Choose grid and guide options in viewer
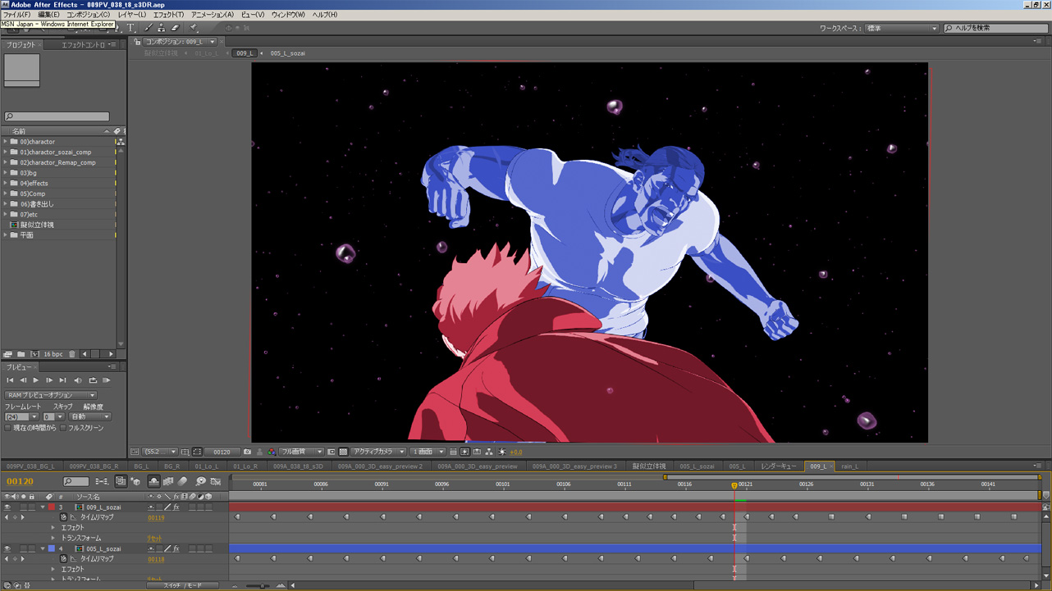 185,452
